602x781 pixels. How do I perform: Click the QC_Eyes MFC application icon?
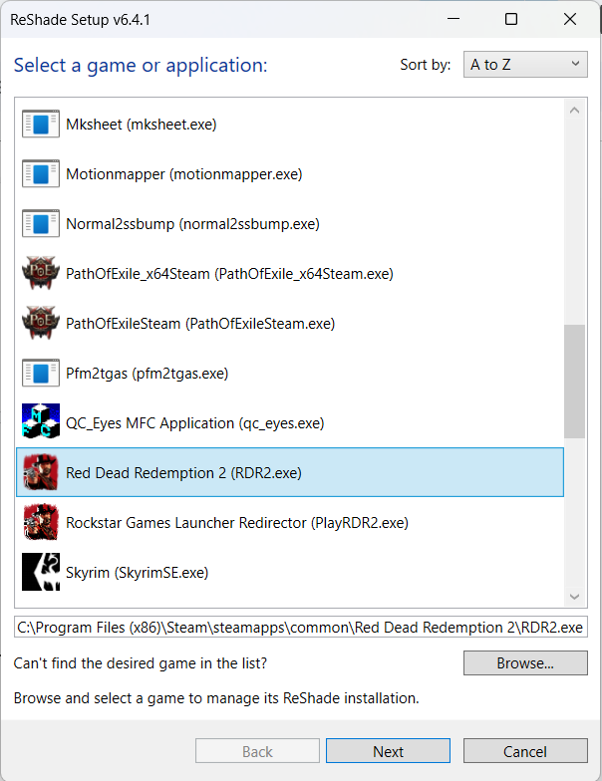[41, 420]
